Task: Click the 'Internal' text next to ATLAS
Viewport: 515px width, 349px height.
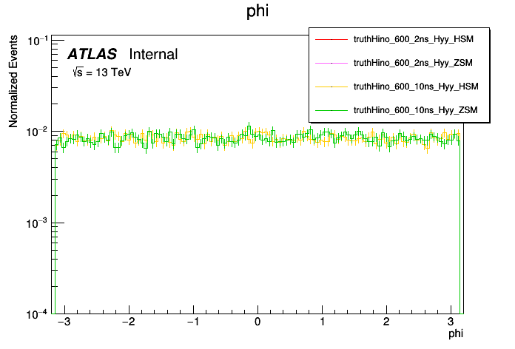Action: [x=153, y=54]
